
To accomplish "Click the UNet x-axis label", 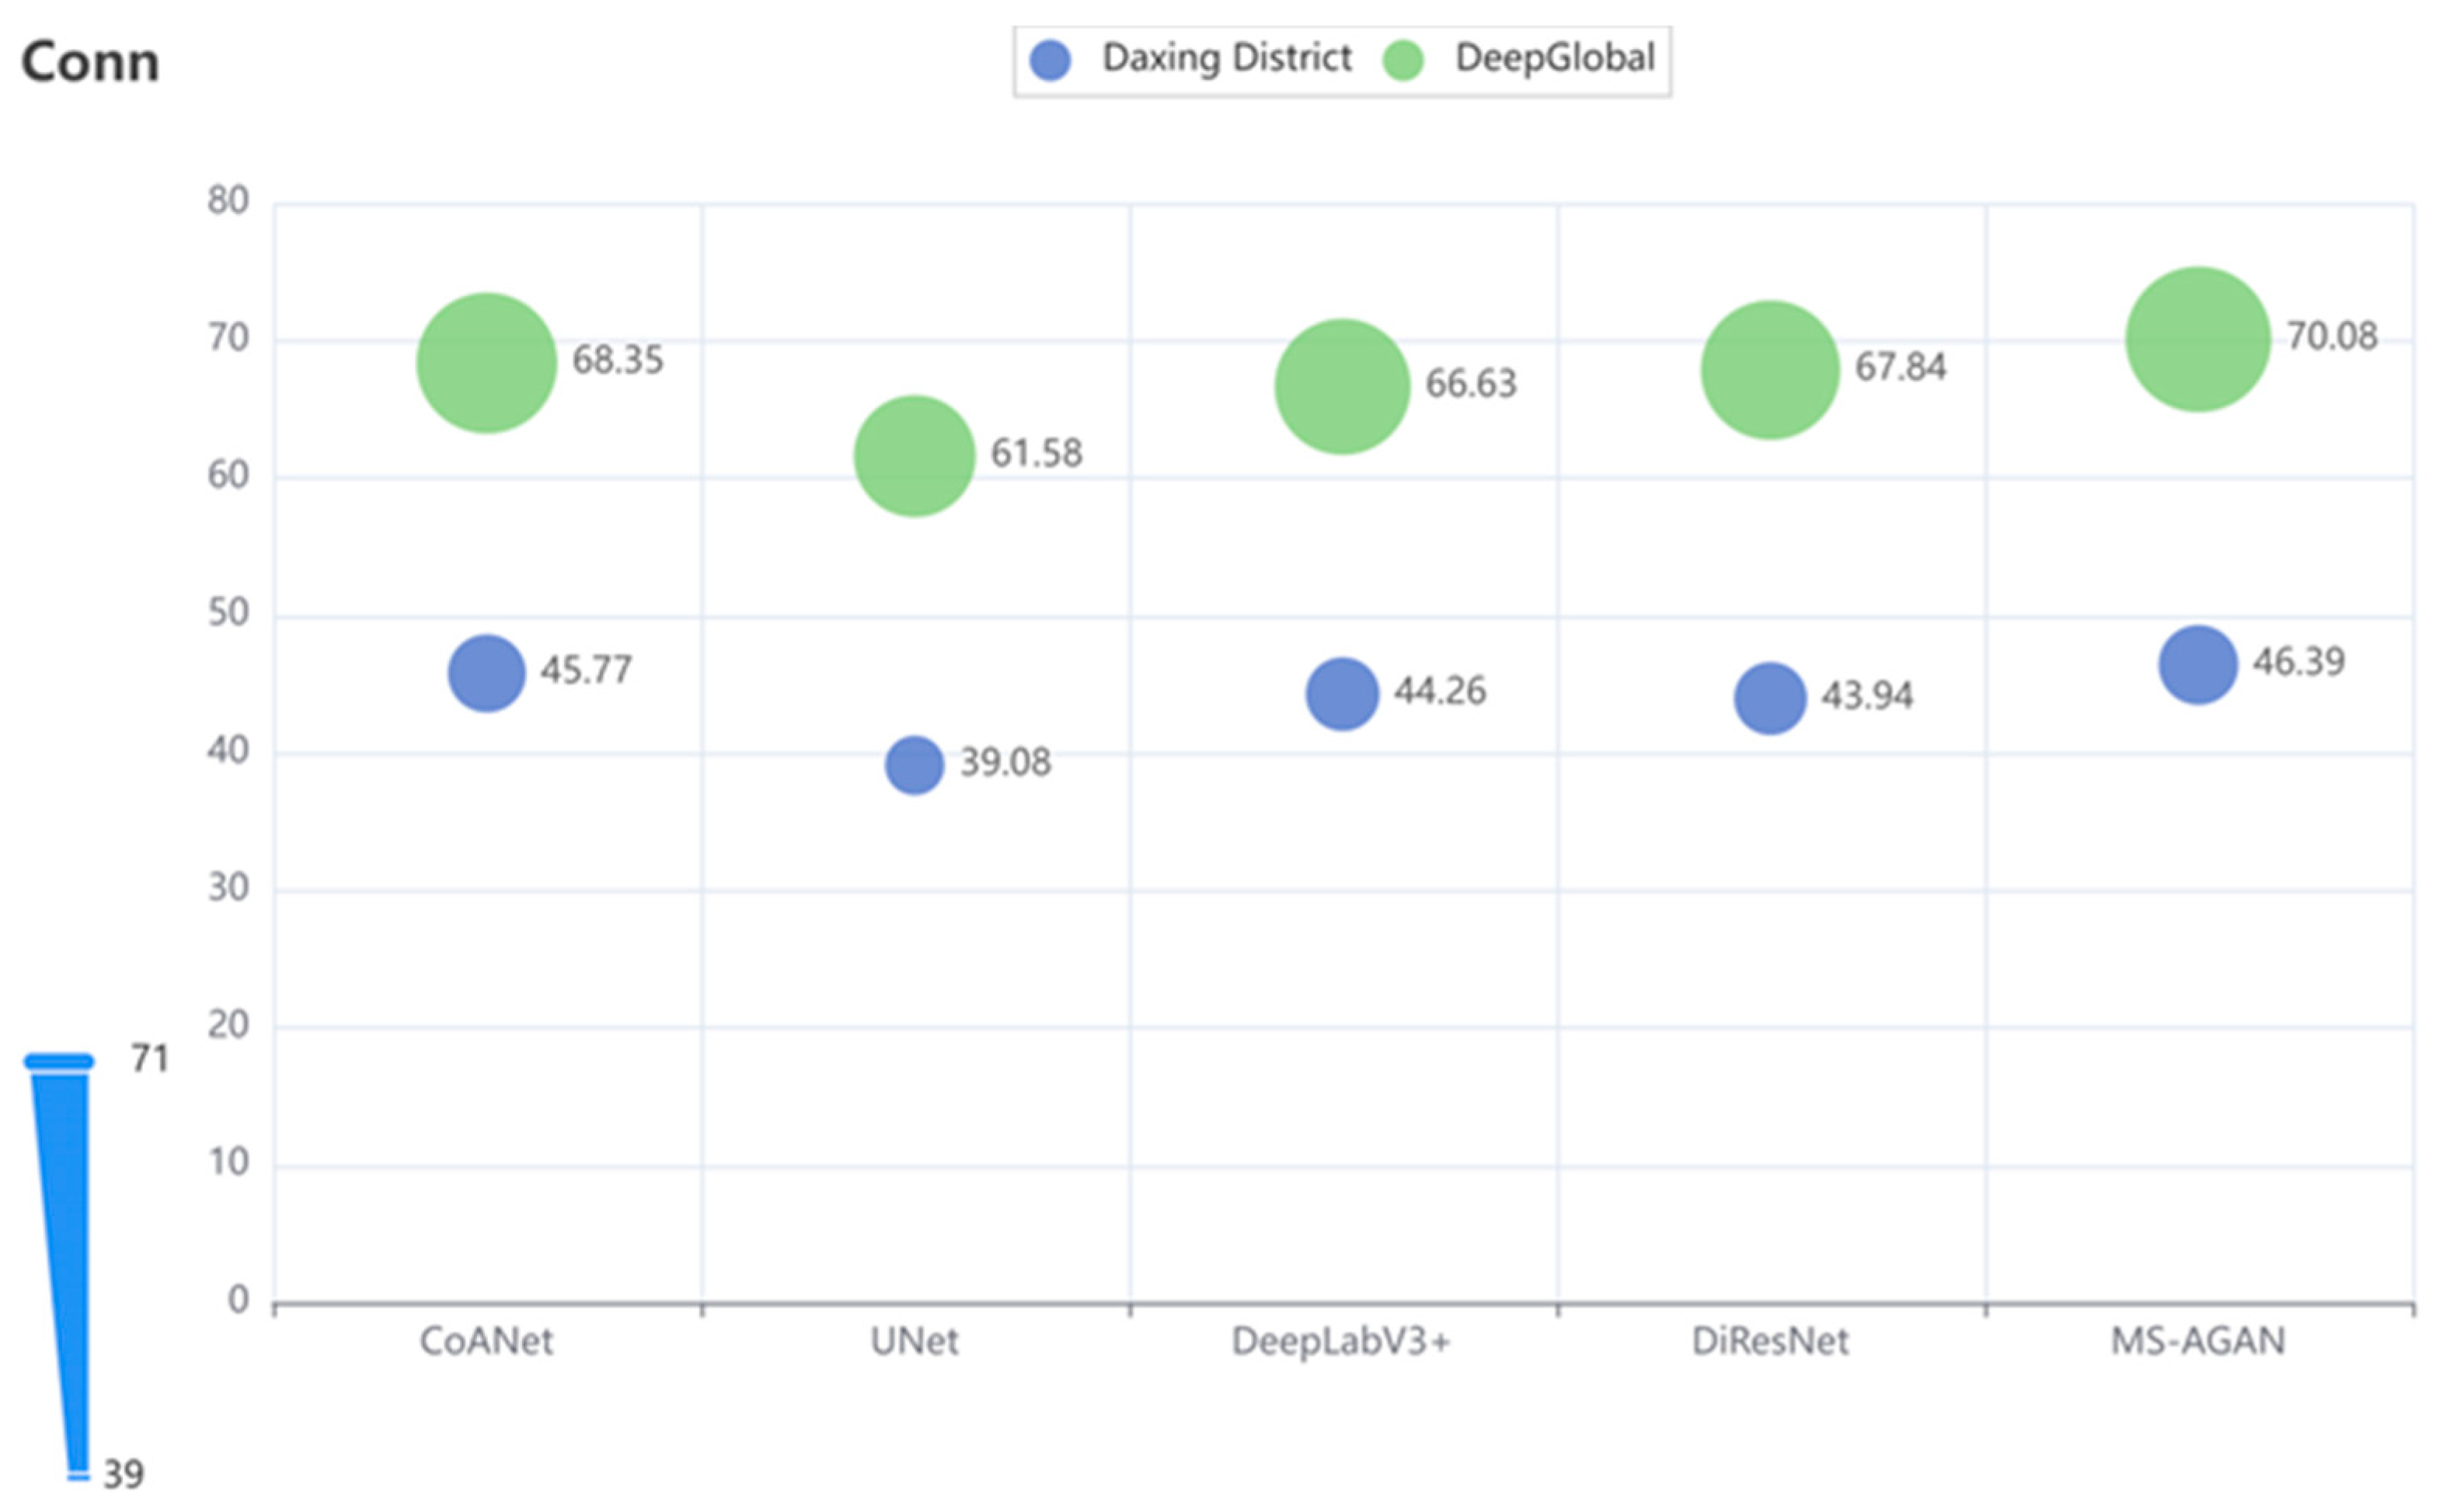I will coord(914,1341).
